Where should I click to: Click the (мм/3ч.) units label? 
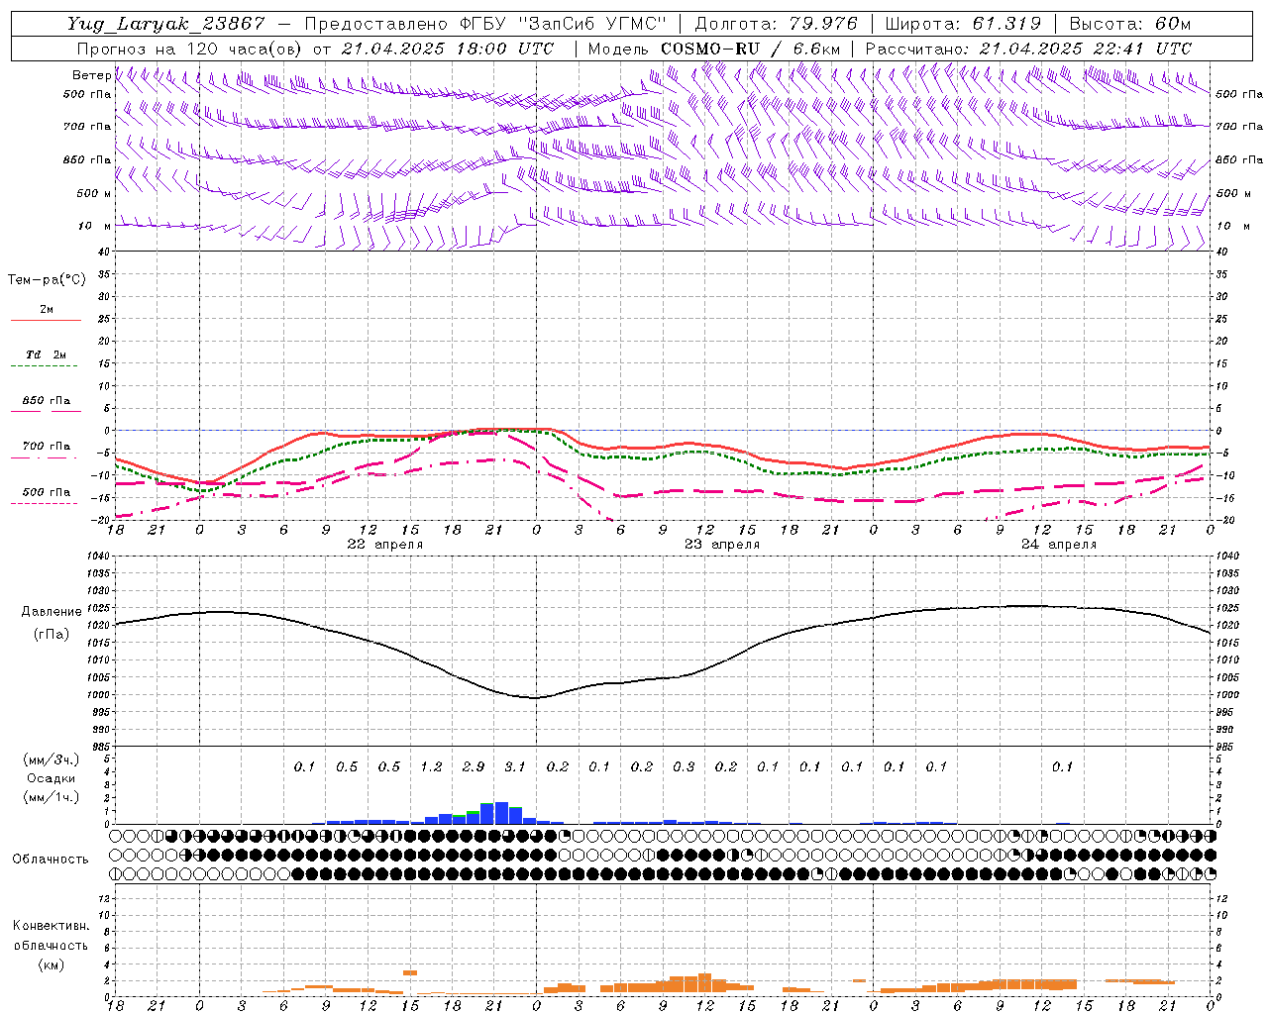click(51, 760)
